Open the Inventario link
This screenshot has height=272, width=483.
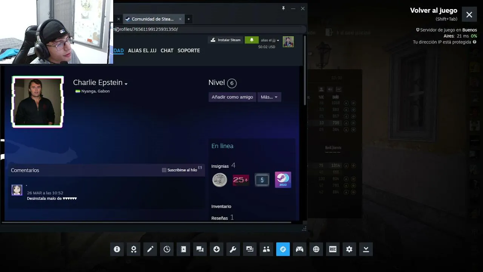[x=221, y=206]
